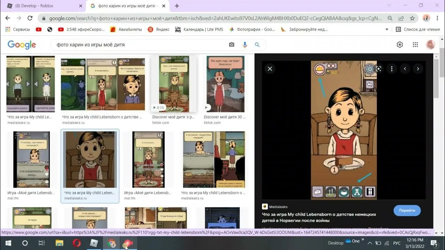Click the Google logo
Viewport: 445px width, 250px height.
22,44
